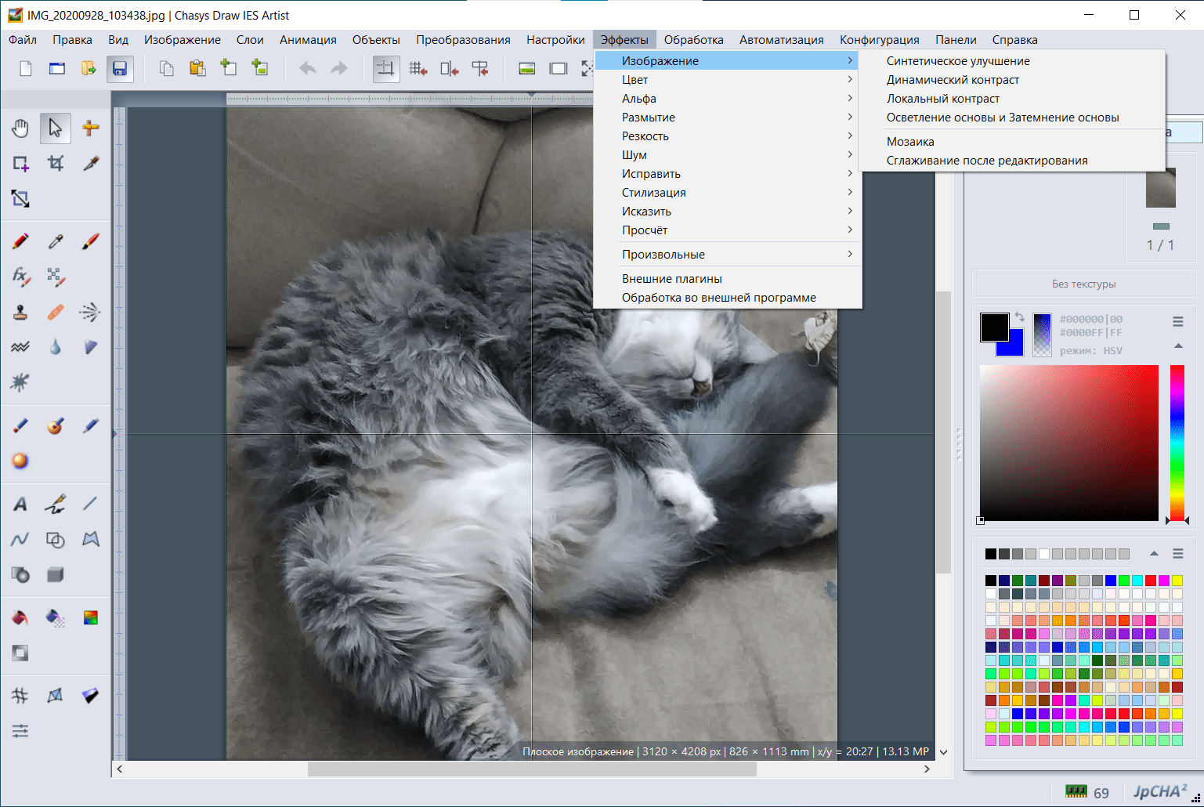Screen dimensions: 1204x807
Task: Expand the Произвольные submenu
Action: pyautogui.click(x=727, y=255)
